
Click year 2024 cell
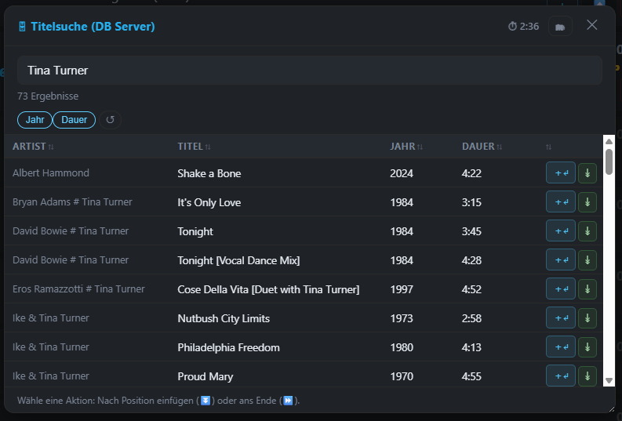402,173
